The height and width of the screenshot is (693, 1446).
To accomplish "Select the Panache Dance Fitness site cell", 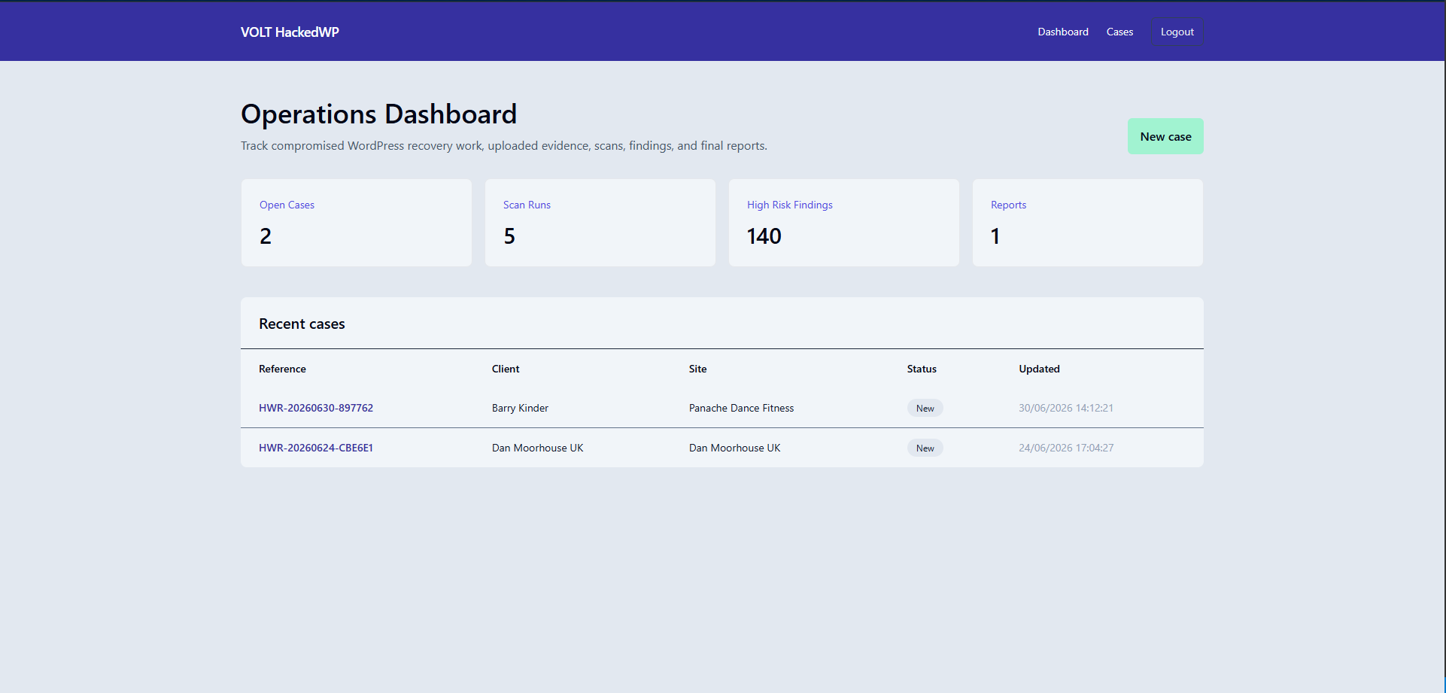I will (741, 408).
